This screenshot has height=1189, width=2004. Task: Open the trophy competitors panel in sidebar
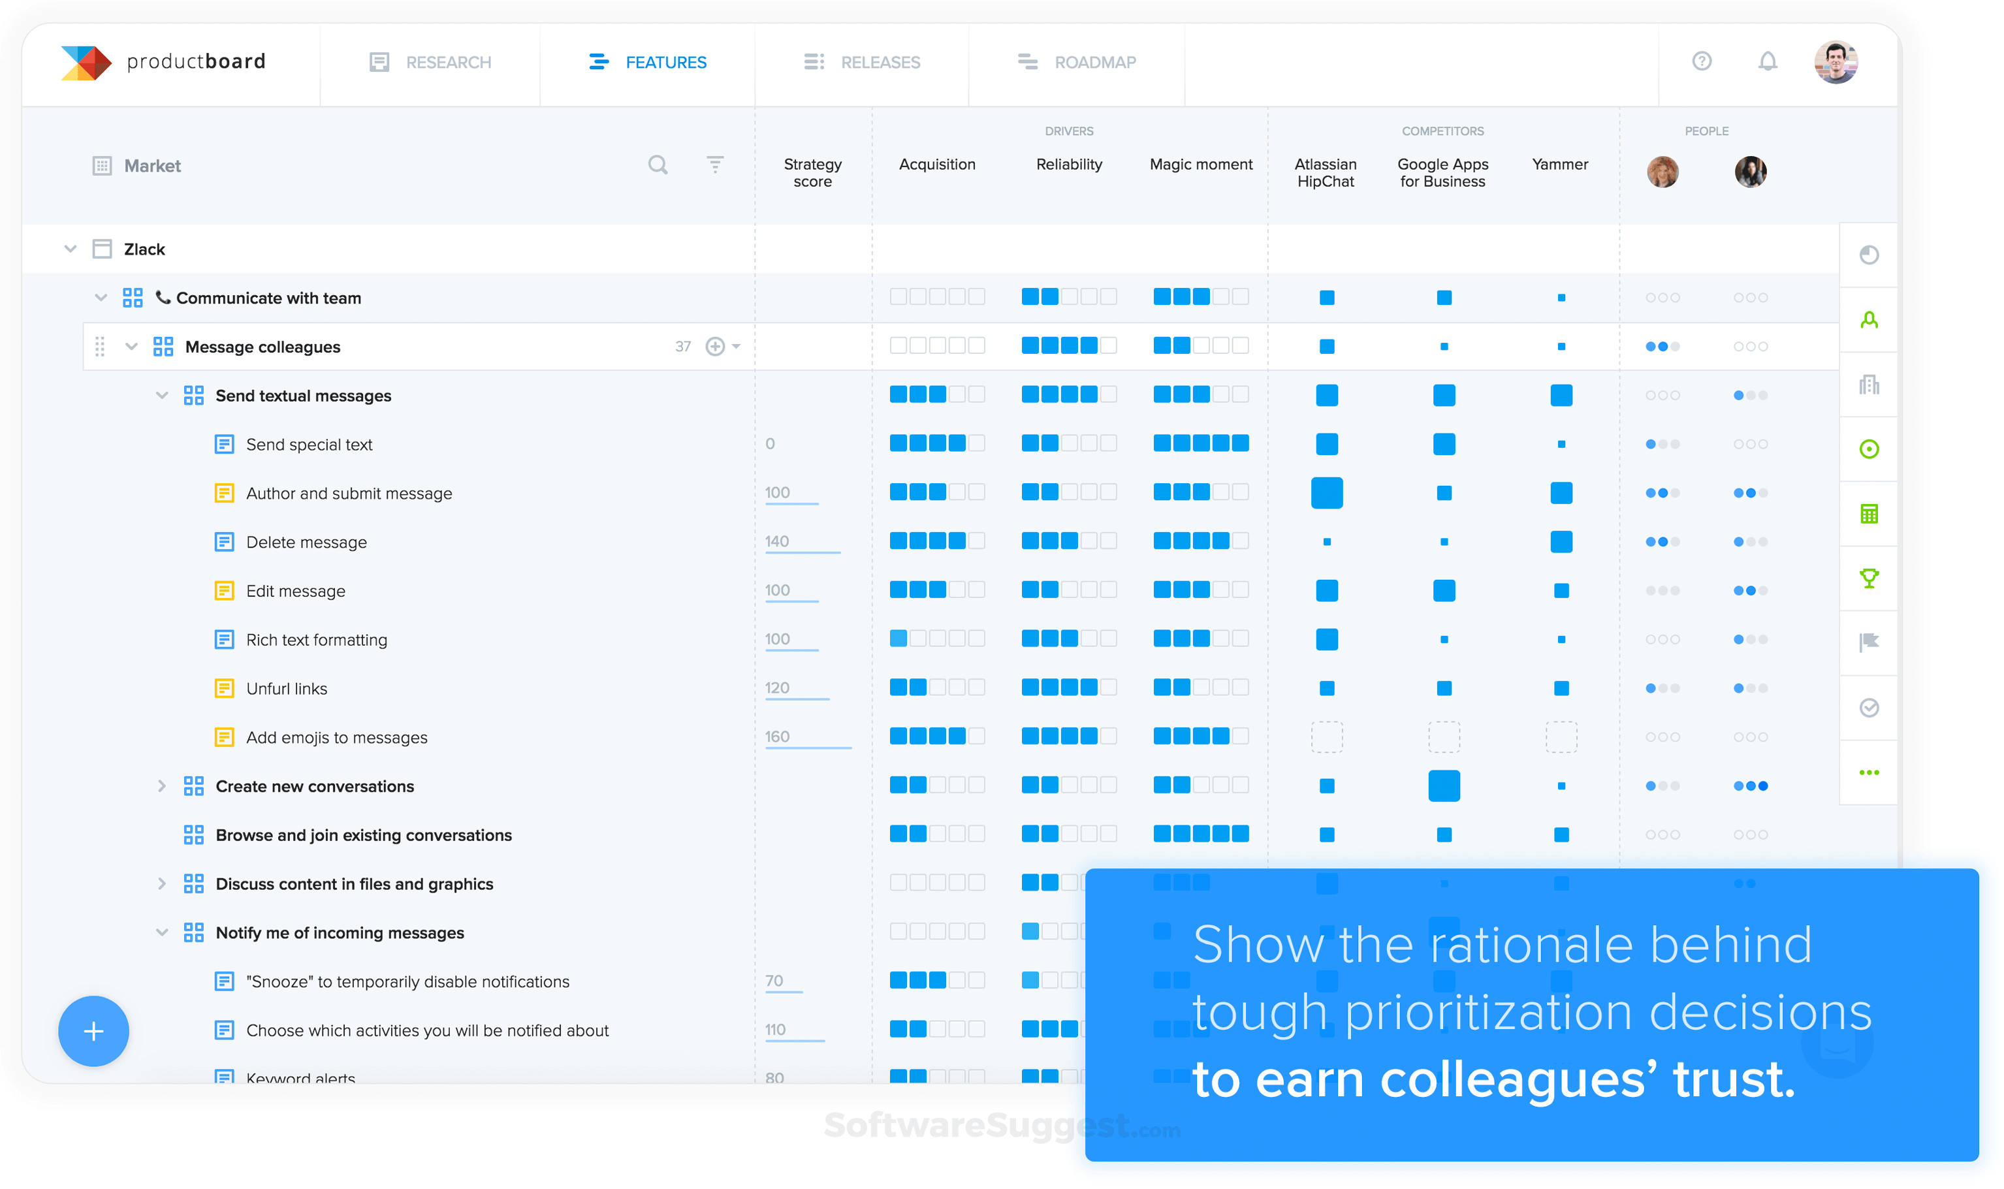point(1869,578)
